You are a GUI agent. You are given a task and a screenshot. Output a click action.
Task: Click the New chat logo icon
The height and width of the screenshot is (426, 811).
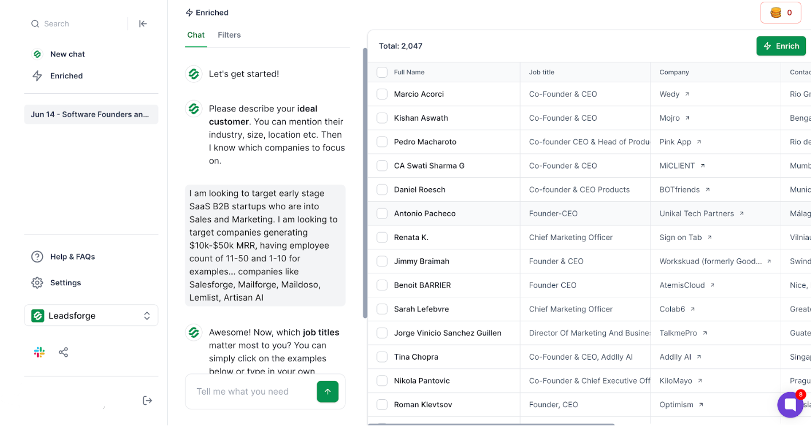[37, 54]
